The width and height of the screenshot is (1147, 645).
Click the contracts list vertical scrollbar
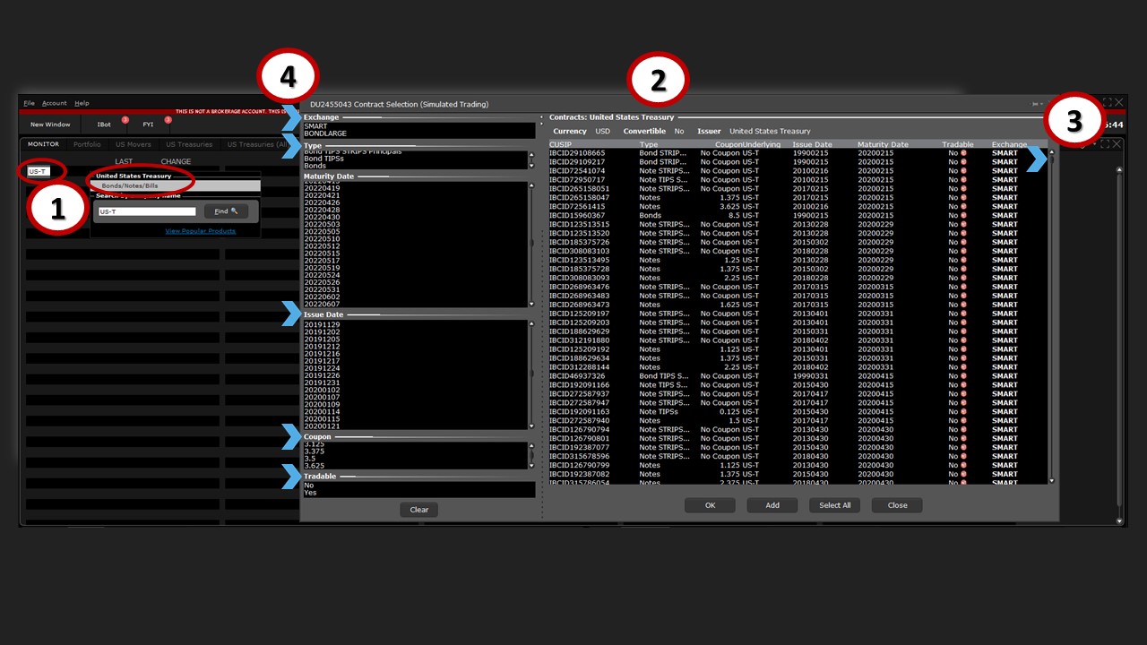point(1052,314)
